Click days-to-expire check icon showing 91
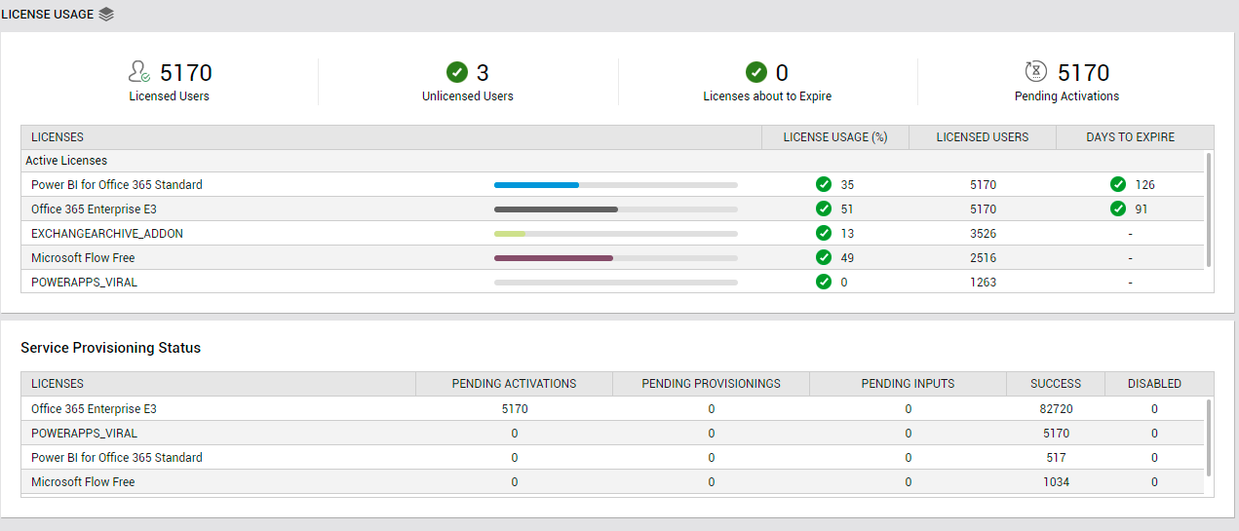 click(1118, 209)
